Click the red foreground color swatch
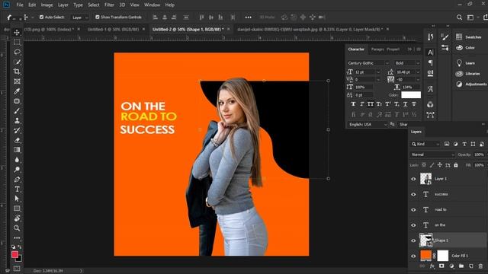Screen dimensions: 488x274 pos(14,255)
